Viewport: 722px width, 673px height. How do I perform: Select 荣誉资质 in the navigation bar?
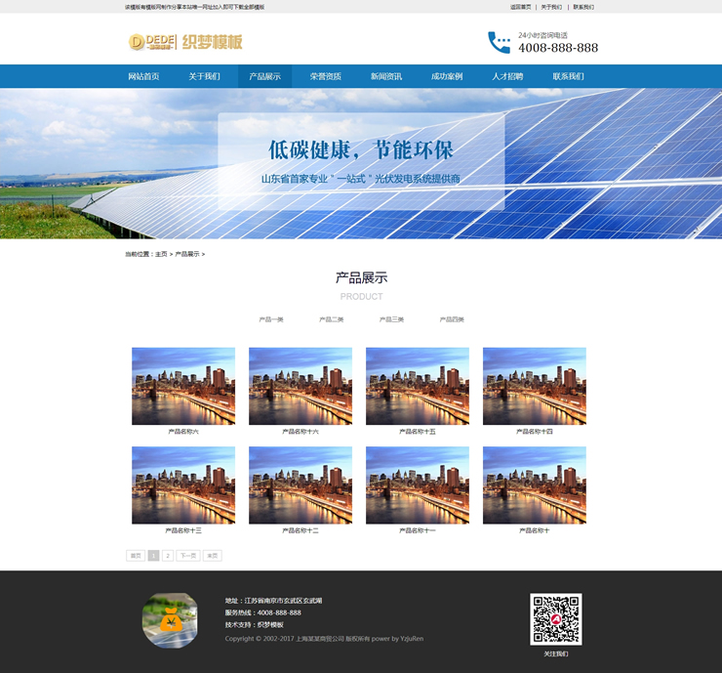point(325,76)
